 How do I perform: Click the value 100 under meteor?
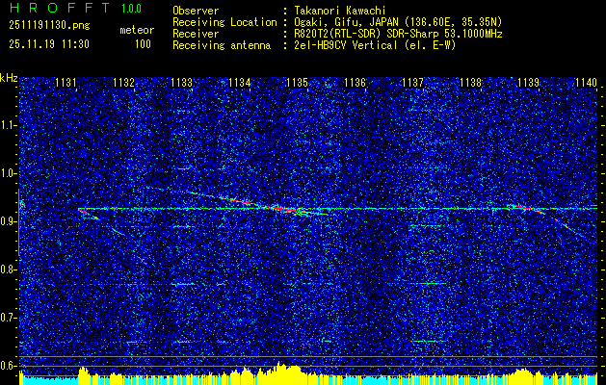coord(143,44)
